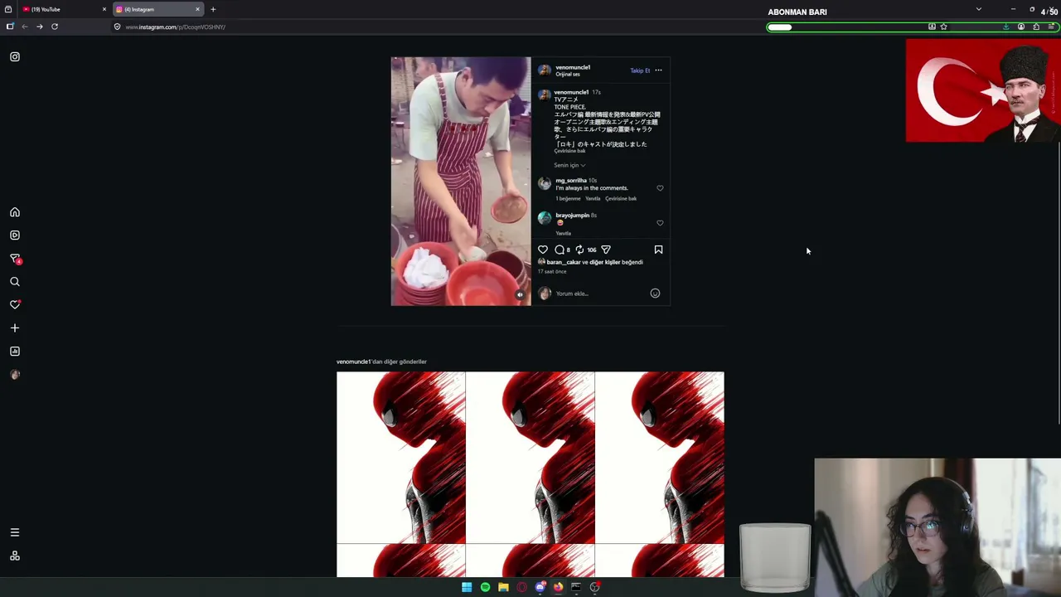Repost the venomuncle1 post
1061x597 pixels.
click(x=579, y=250)
